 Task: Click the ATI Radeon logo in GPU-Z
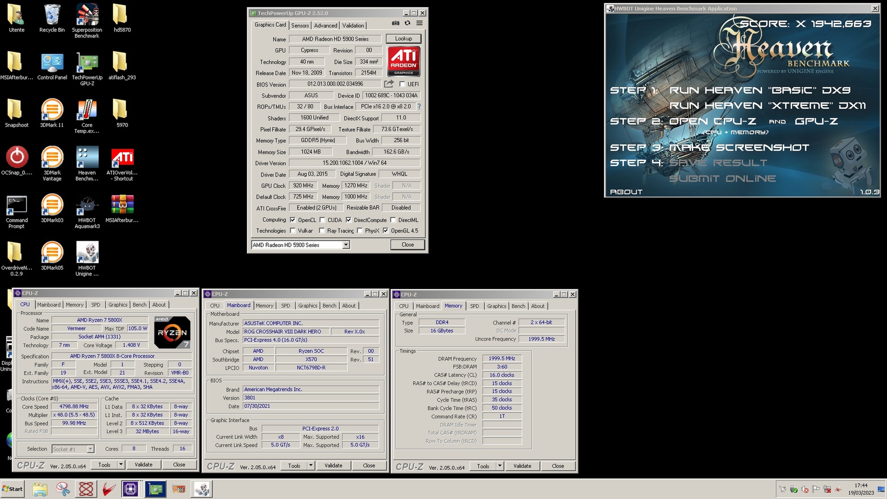pyautogui.click(x=403, y=61)
